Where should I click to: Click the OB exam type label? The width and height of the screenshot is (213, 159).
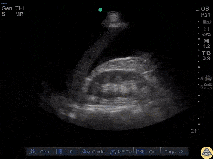pyautogui.click(x=205, y=9)
